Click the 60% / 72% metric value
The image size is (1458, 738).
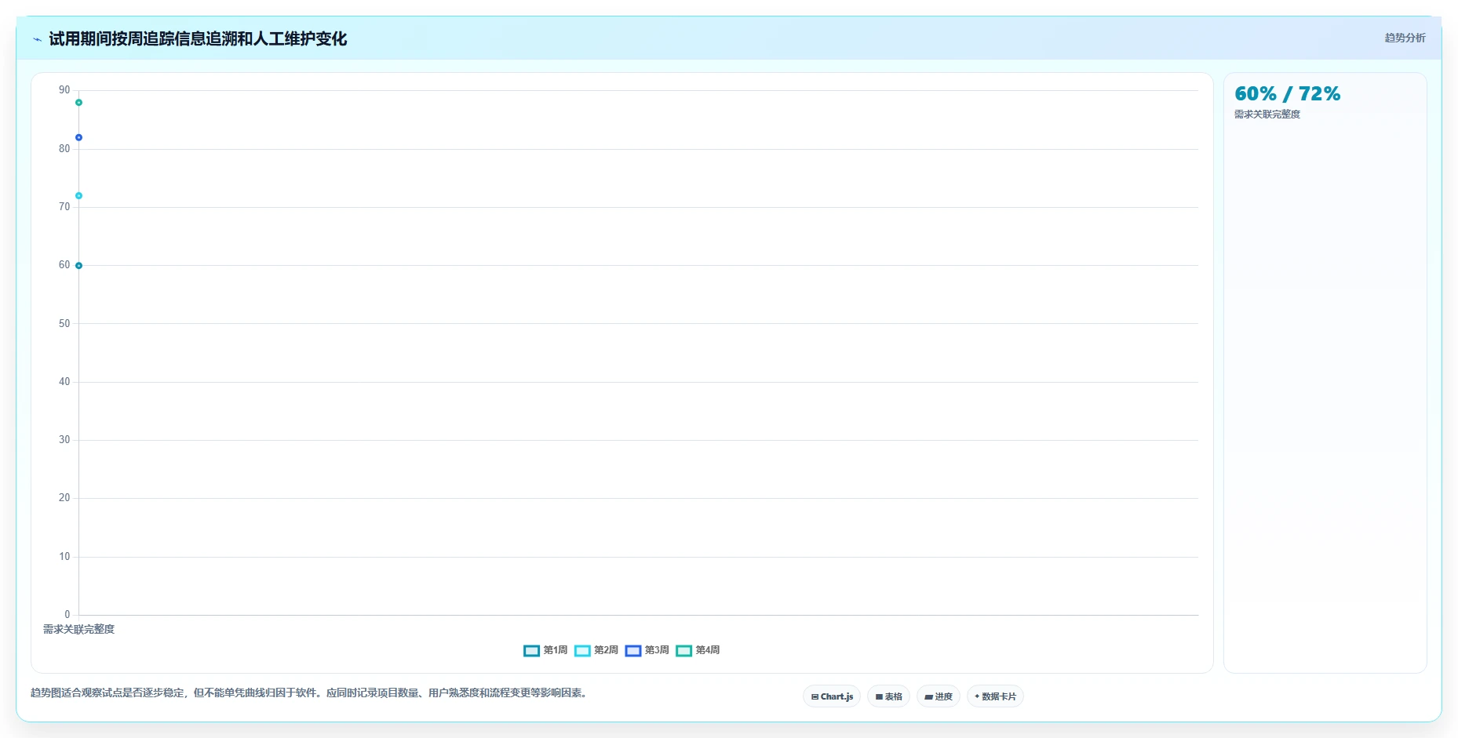[1288, 94]
